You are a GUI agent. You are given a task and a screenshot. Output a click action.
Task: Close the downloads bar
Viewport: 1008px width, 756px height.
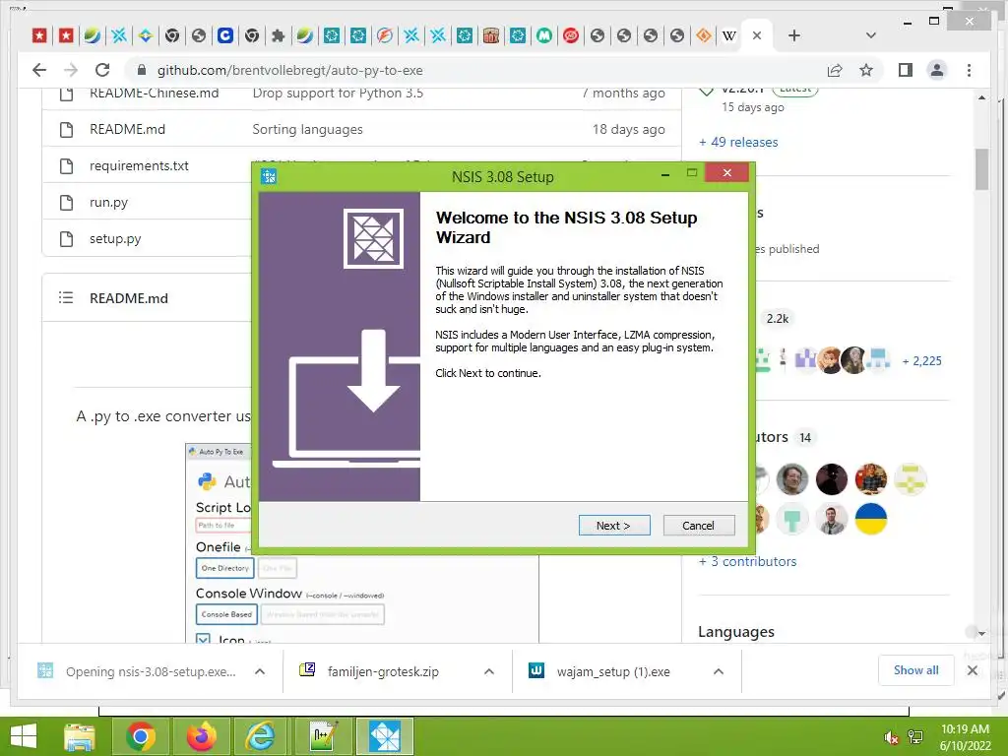click(x=973, y=670)
